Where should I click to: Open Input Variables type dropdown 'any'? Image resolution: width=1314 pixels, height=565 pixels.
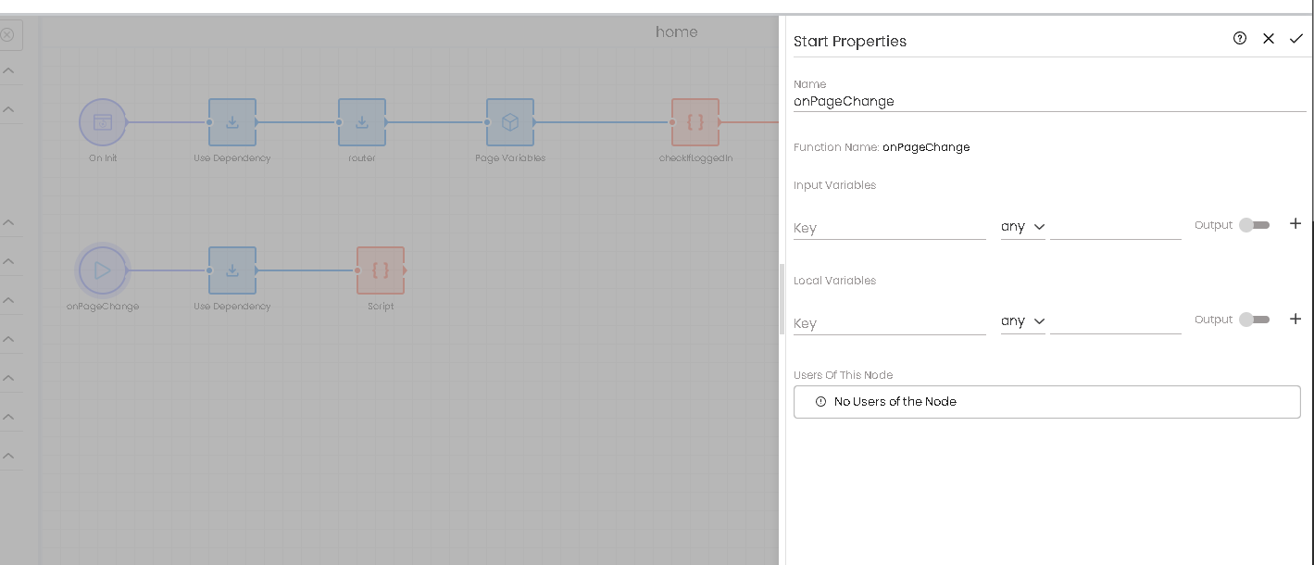point(1023,227)
